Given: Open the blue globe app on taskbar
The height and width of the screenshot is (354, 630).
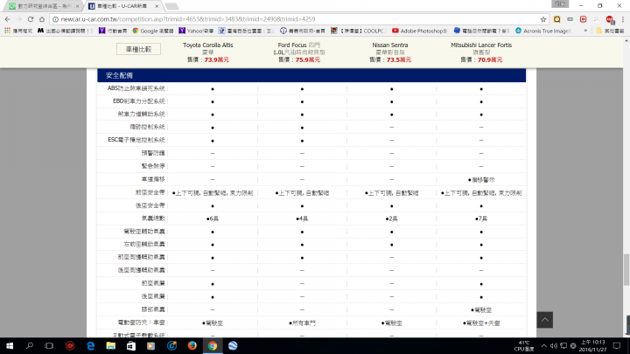Looking at the screenshot, I should (233, 345).
